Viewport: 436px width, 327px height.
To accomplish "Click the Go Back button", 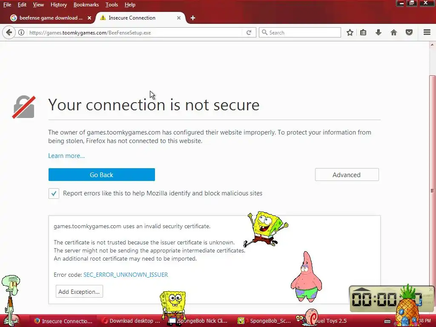I will coord(101,175).
